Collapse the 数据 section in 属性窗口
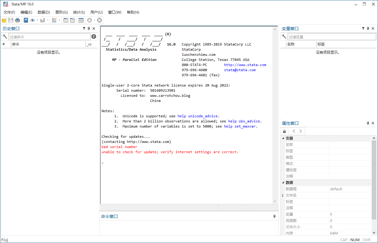The width and height of the screenshot is (378, 243). tap(283, 182)
